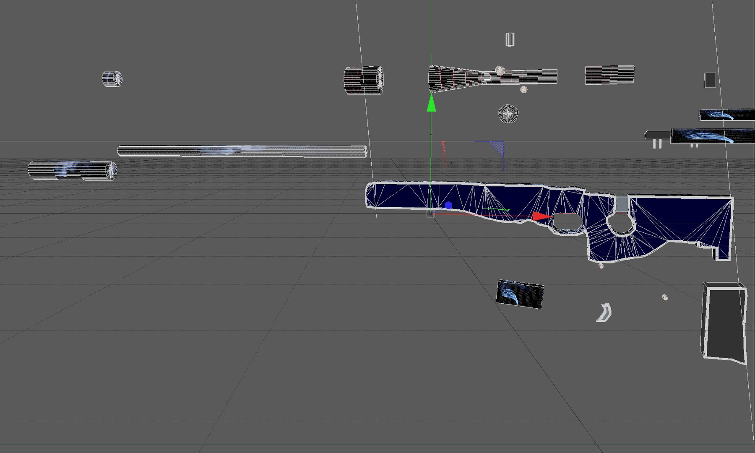The height and width of the screenshot is (453, 755).
Task: Select the small upright cylinder above the scope
Action: coord(510,39)
